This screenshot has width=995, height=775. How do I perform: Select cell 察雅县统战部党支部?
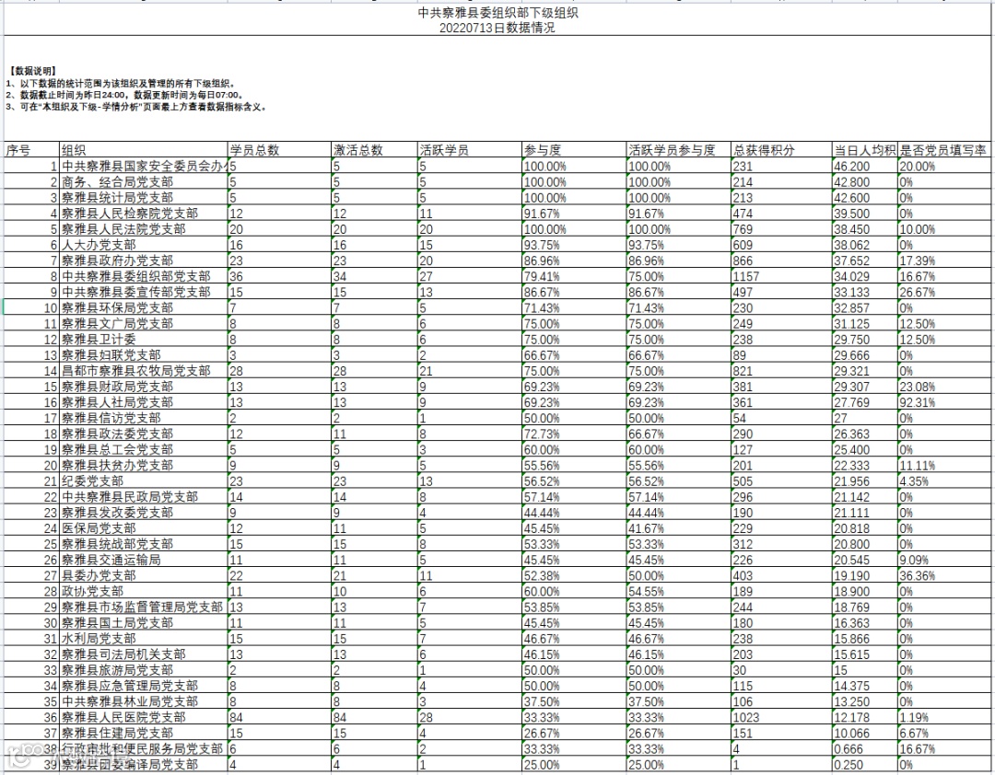click(x=144, y=544)
